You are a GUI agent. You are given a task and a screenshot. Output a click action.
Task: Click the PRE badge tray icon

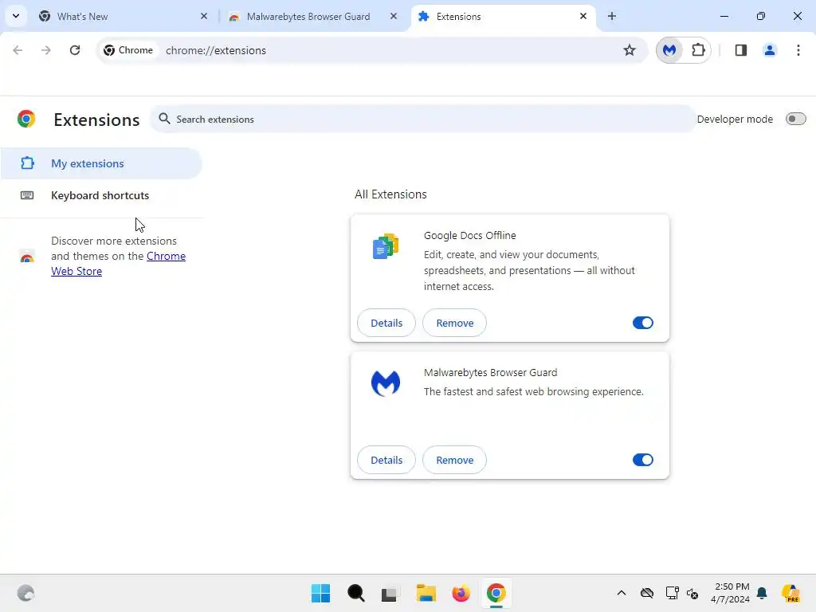[x=790, y=593]
